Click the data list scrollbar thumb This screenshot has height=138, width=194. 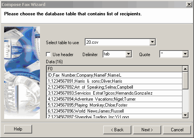(185, 80)
